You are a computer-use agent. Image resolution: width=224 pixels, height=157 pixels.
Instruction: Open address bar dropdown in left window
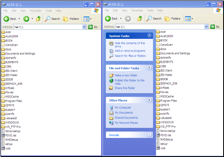(x=84, y=27)
